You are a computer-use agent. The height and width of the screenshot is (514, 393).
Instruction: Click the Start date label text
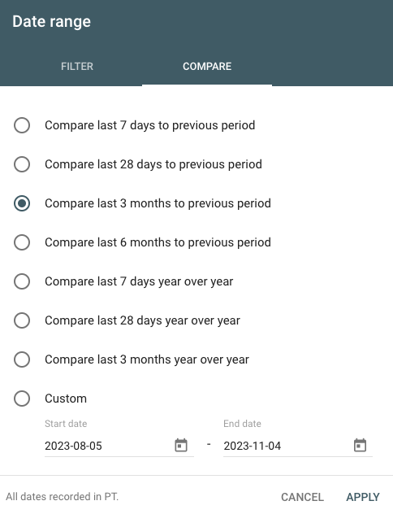66,424
